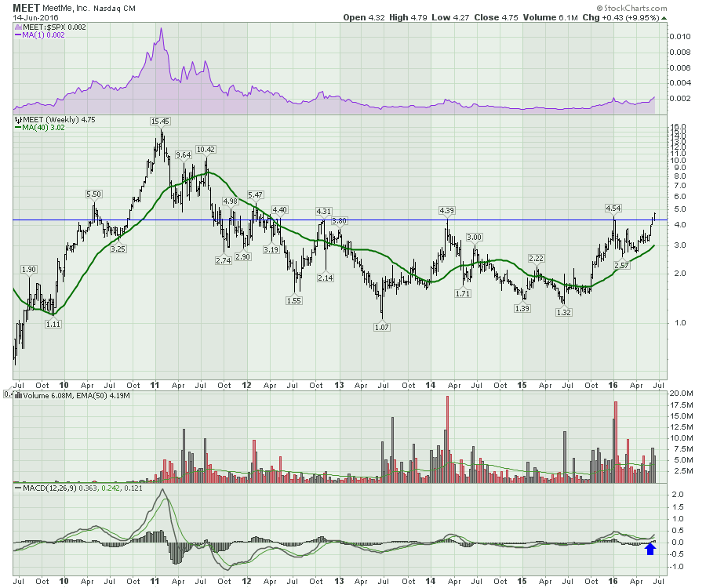This screenshot has height=588, width=706.
Task: Click the 1.11 low price label
Action: pos(53,324)
